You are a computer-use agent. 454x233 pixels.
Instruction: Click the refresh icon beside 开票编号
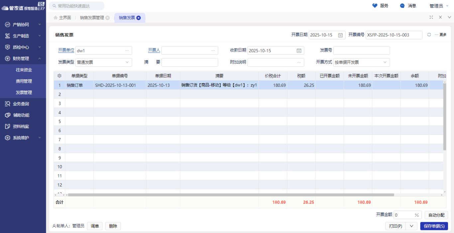429,35
